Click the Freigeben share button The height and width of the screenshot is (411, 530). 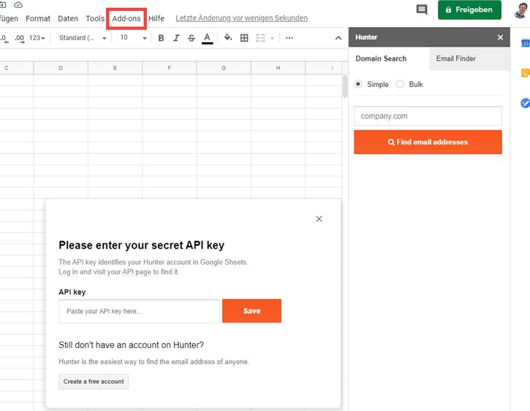point(469,10)
